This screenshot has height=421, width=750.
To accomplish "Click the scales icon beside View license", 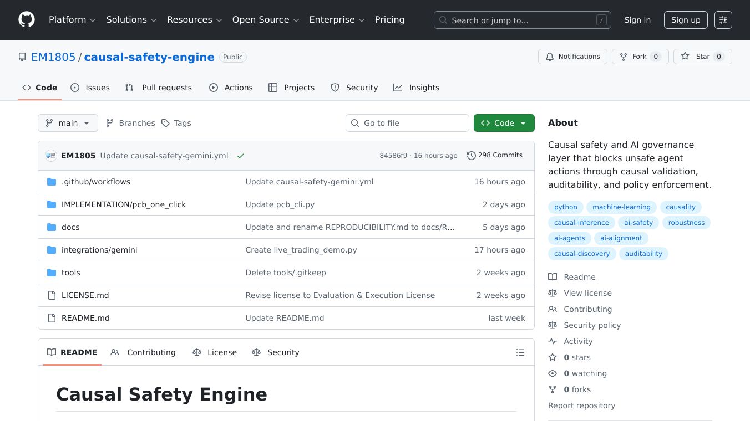I will [553, 293].
